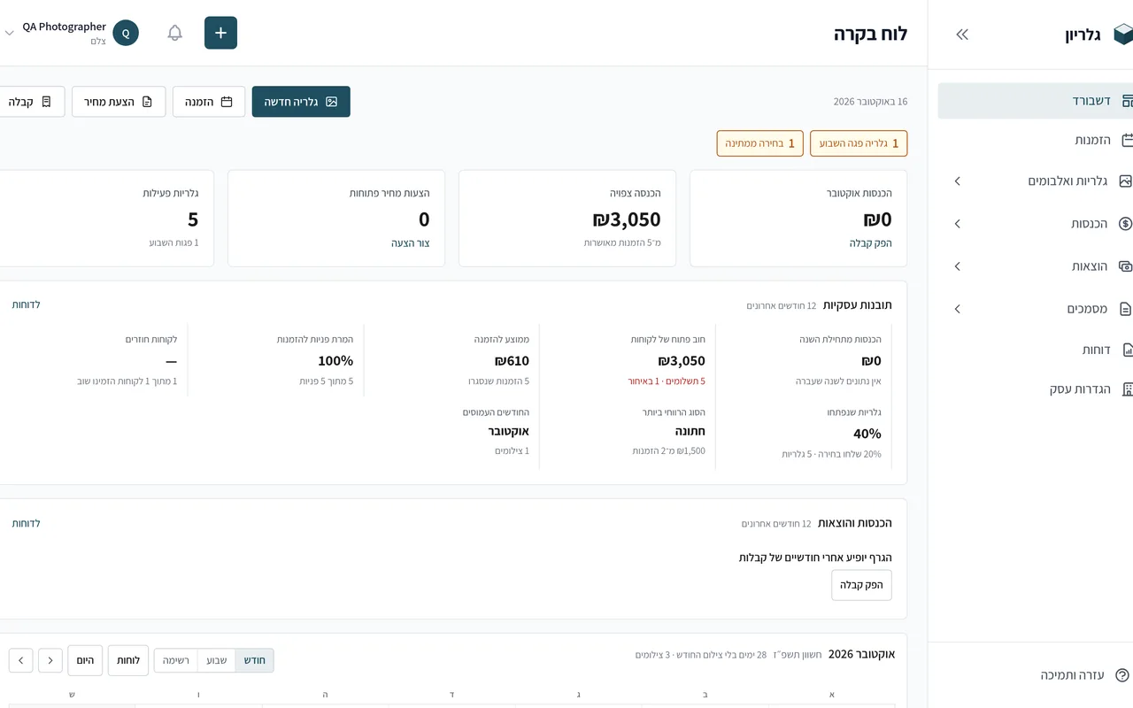Click the dollar icon beside הכנסות
The height and width of the screenshot is (708, 1133).
(x=1126, y=224)
